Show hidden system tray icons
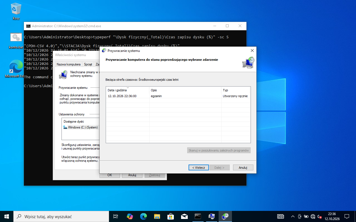Viewport: 356px width, 222px height. click(x=293, y=216)
